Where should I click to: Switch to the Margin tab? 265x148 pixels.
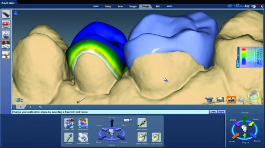pyautogui.click(x=132, y=6)
